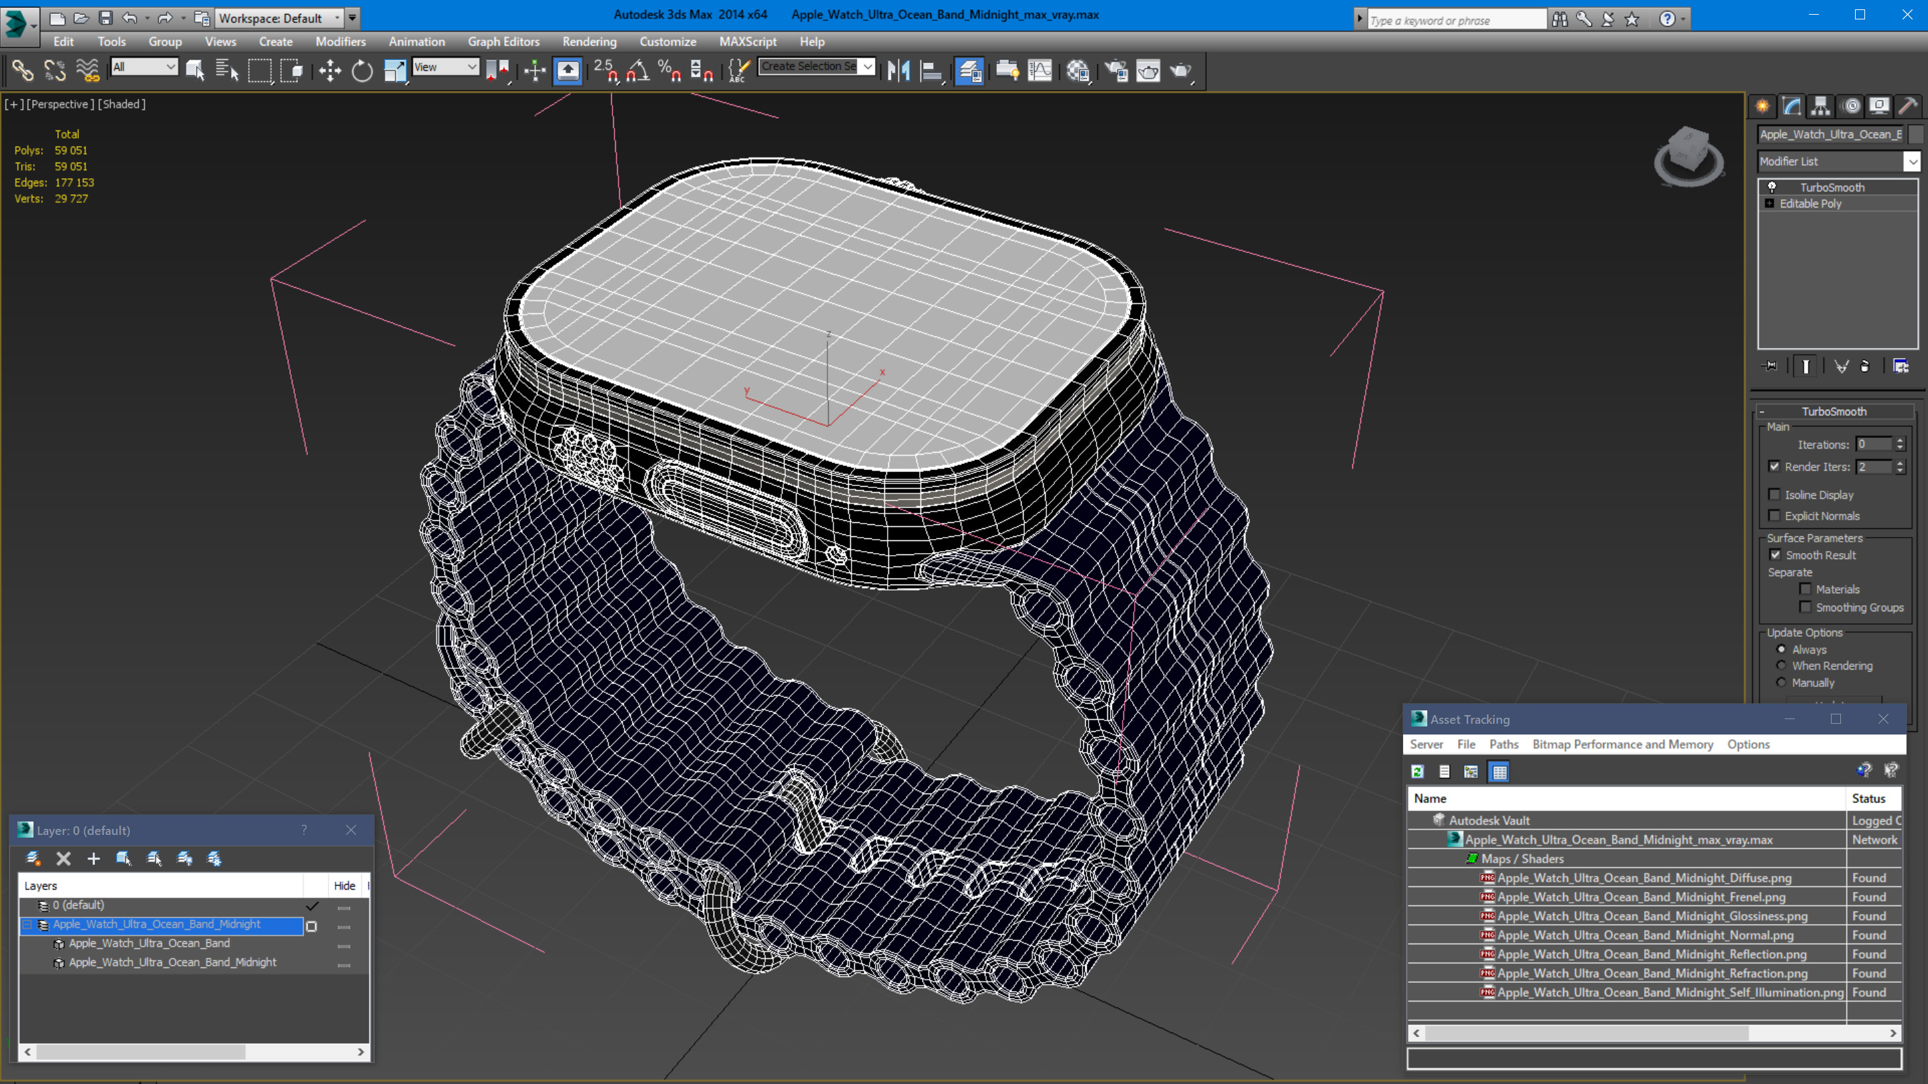Screen dimensions: 1928x1084
Task: Select the Select and Link tool
Action: pos(23,70)
